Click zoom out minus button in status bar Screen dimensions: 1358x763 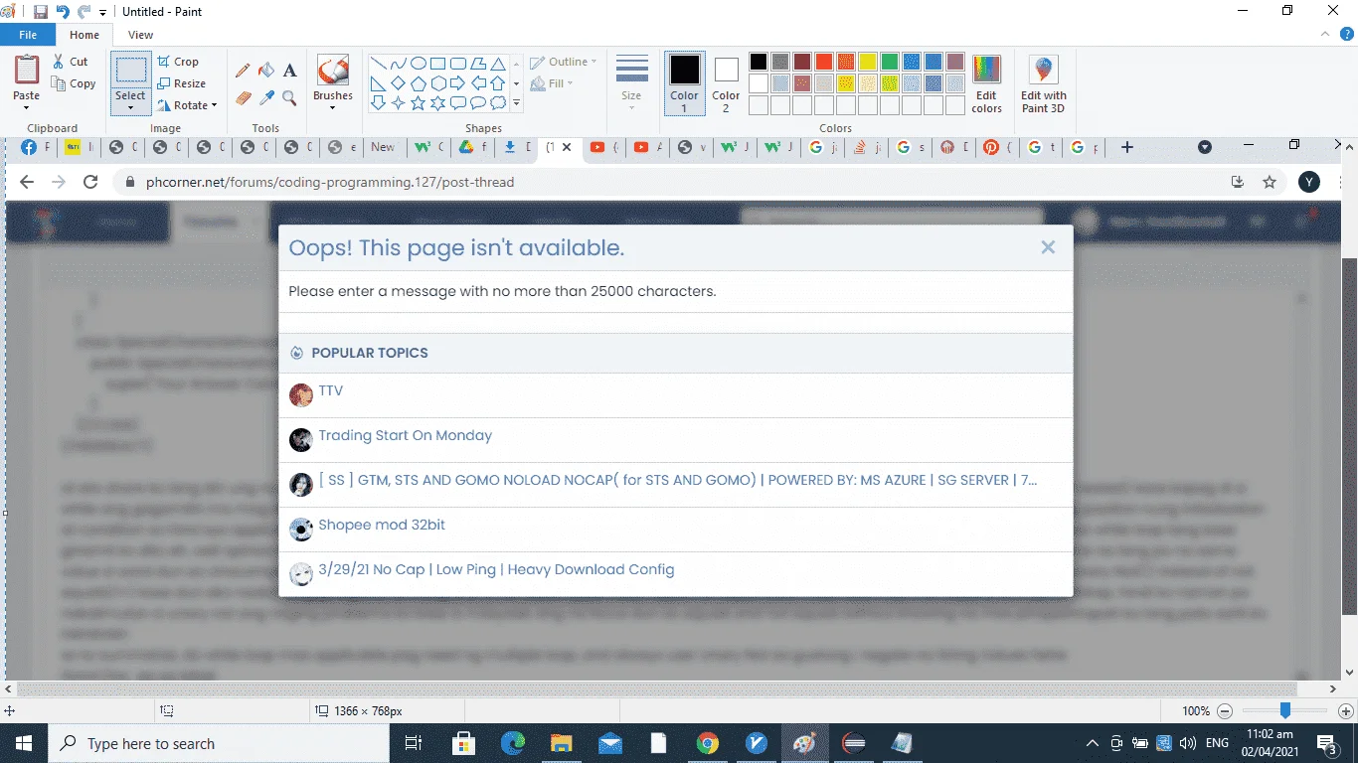1225,710
